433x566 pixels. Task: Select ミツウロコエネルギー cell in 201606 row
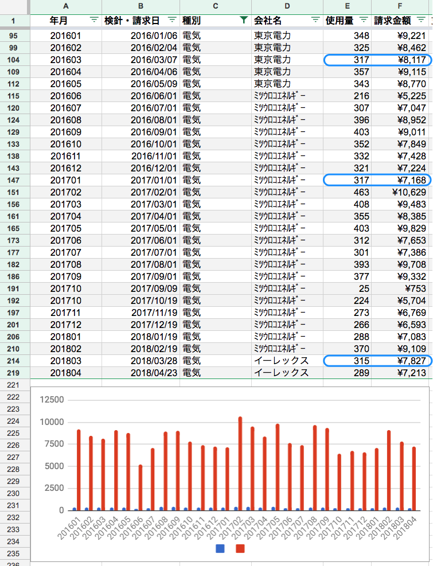(287, 96)
